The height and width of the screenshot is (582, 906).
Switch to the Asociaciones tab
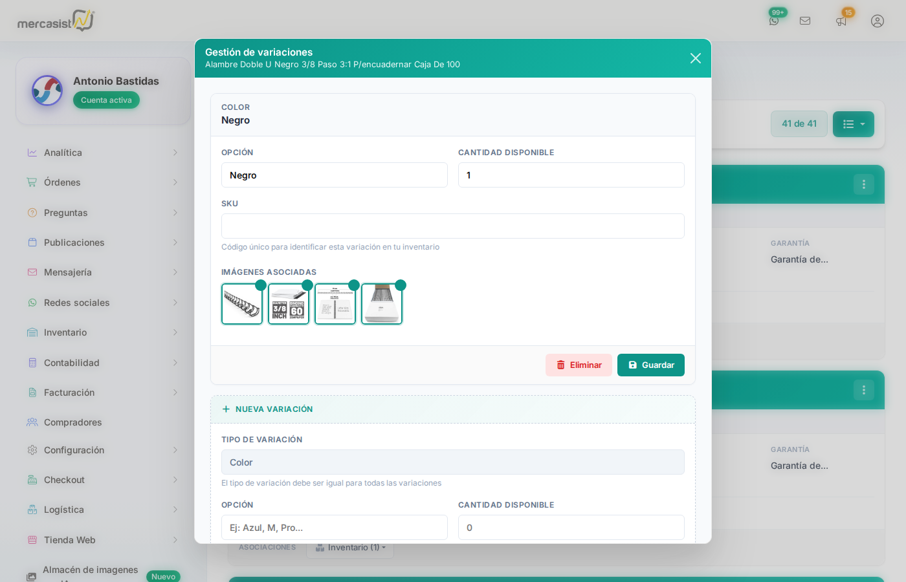click(267, 547)
